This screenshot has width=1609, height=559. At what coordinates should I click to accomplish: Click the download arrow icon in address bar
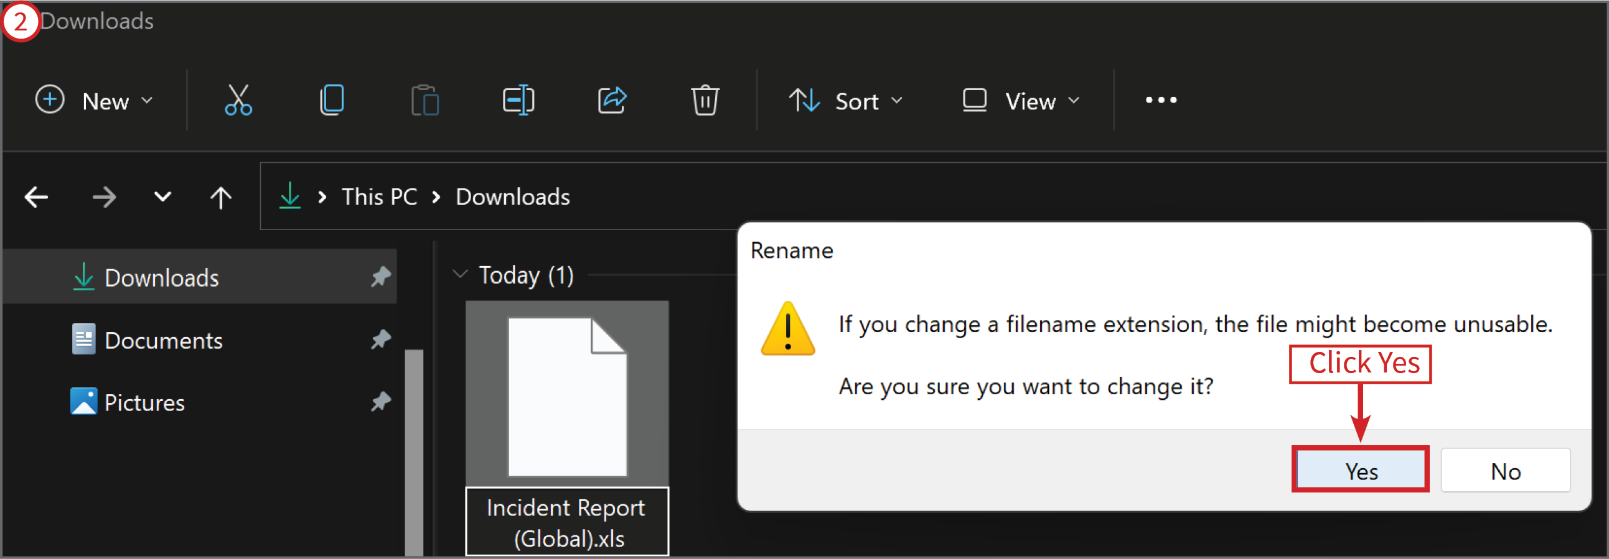(x=290, y=196)
